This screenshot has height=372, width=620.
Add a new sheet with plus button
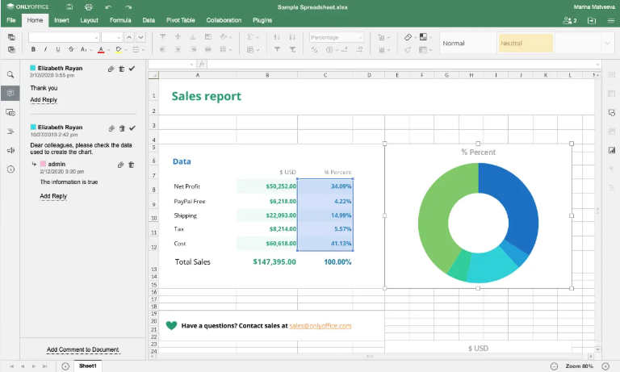click(x=65, y=366)
